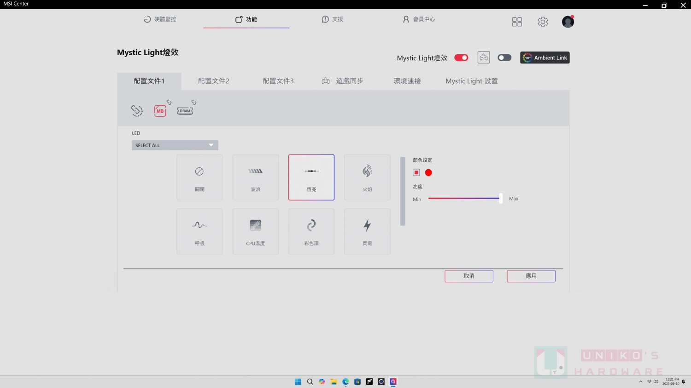
Task: Select the CPU溫度 temperature effect
Action: point(256,232)
